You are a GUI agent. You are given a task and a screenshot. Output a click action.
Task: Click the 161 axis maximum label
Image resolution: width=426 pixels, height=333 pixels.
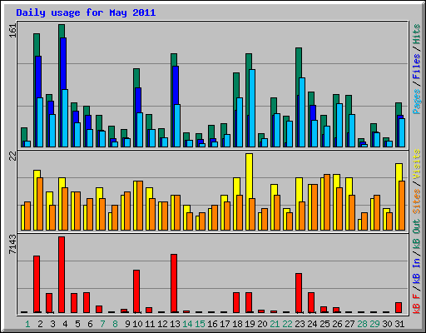coord(12,31)
